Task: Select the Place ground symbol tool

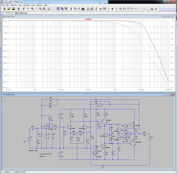Action: tap(101, 9)
